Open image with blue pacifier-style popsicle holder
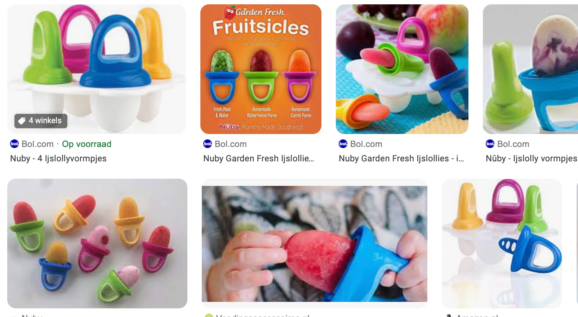Screen dimensions: 578x317 tap(502, 244)
